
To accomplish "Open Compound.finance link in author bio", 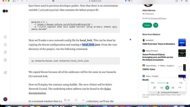I will coord(158,18).
